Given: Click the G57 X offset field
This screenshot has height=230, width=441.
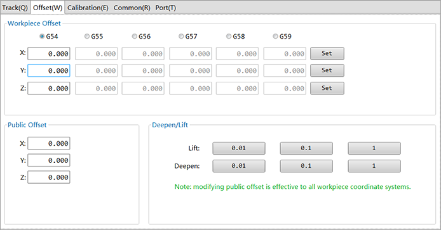Looking at the screenshot, I should click(191, 54).
